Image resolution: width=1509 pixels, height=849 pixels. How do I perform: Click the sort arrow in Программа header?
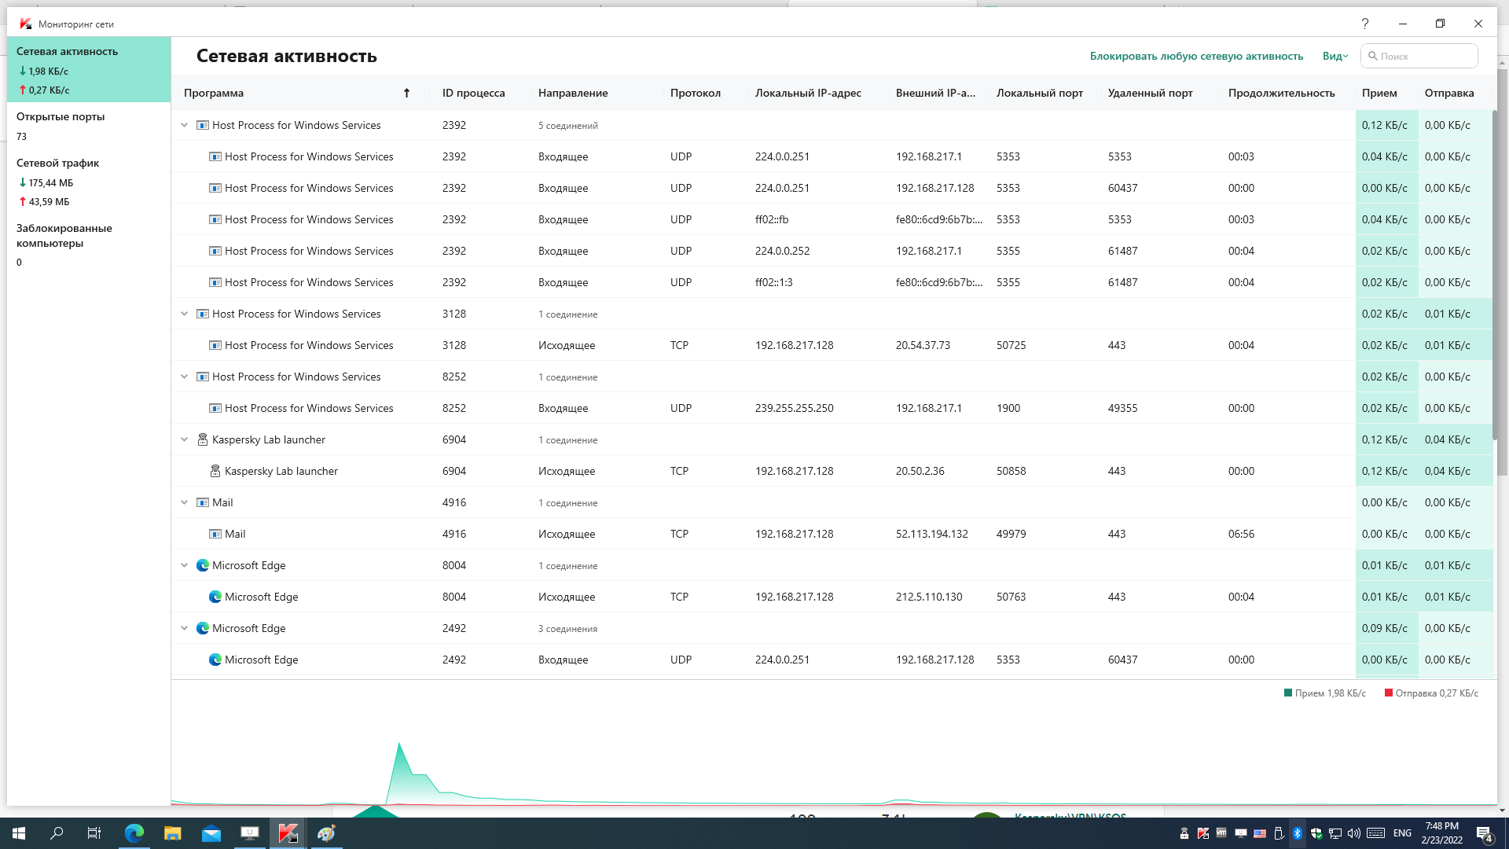(406, 93)
